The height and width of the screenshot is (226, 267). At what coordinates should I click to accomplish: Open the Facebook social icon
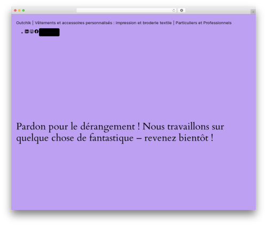click(36, 32)
